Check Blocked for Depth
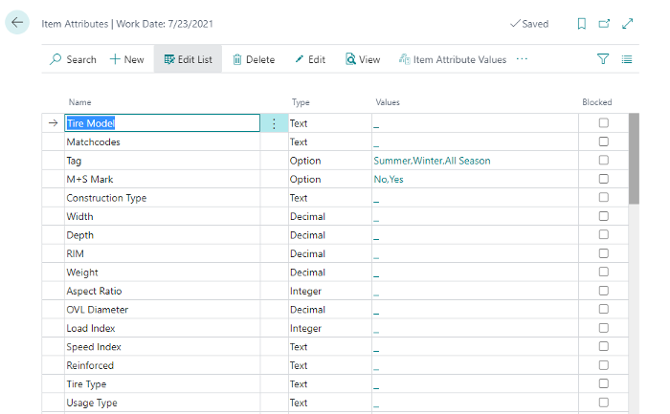 (x=603, y=234)
